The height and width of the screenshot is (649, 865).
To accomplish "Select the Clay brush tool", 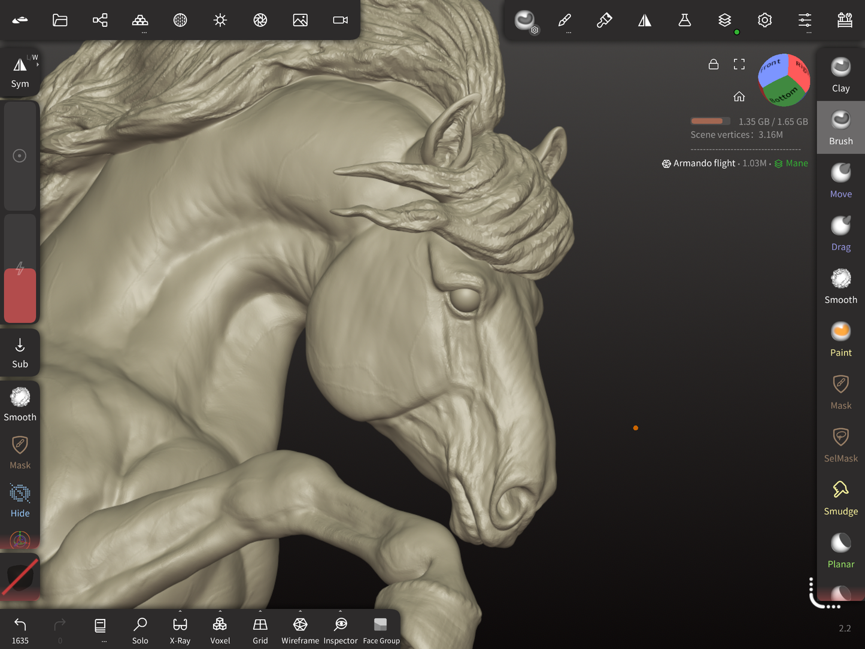I will (840, 75).
